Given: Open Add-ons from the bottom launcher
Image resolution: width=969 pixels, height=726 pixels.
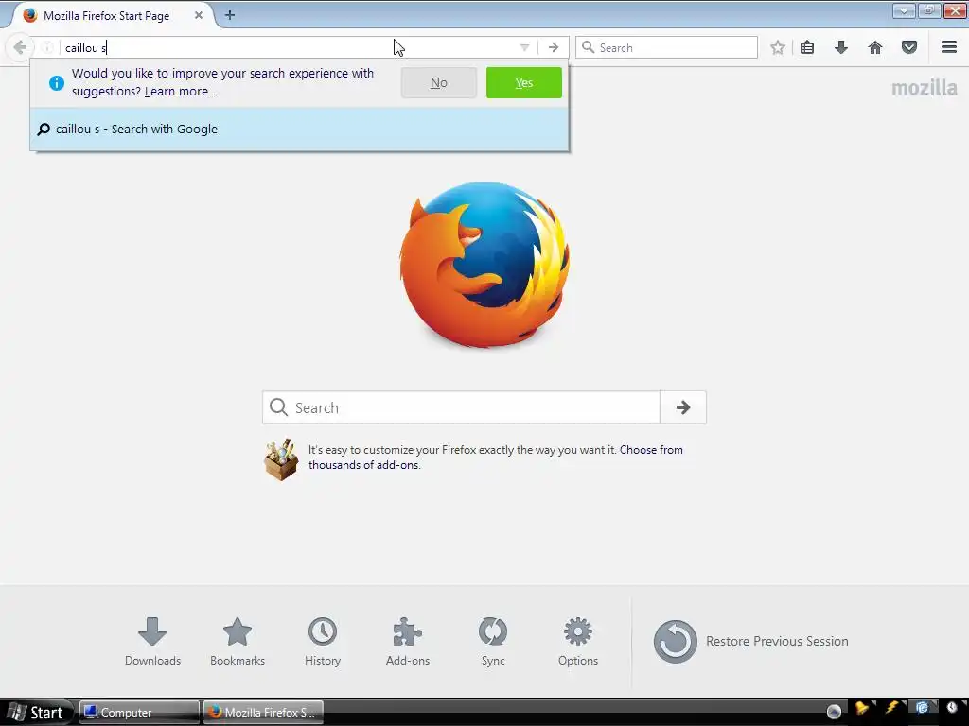Looking at the screenshot, I should coord(408,642).
